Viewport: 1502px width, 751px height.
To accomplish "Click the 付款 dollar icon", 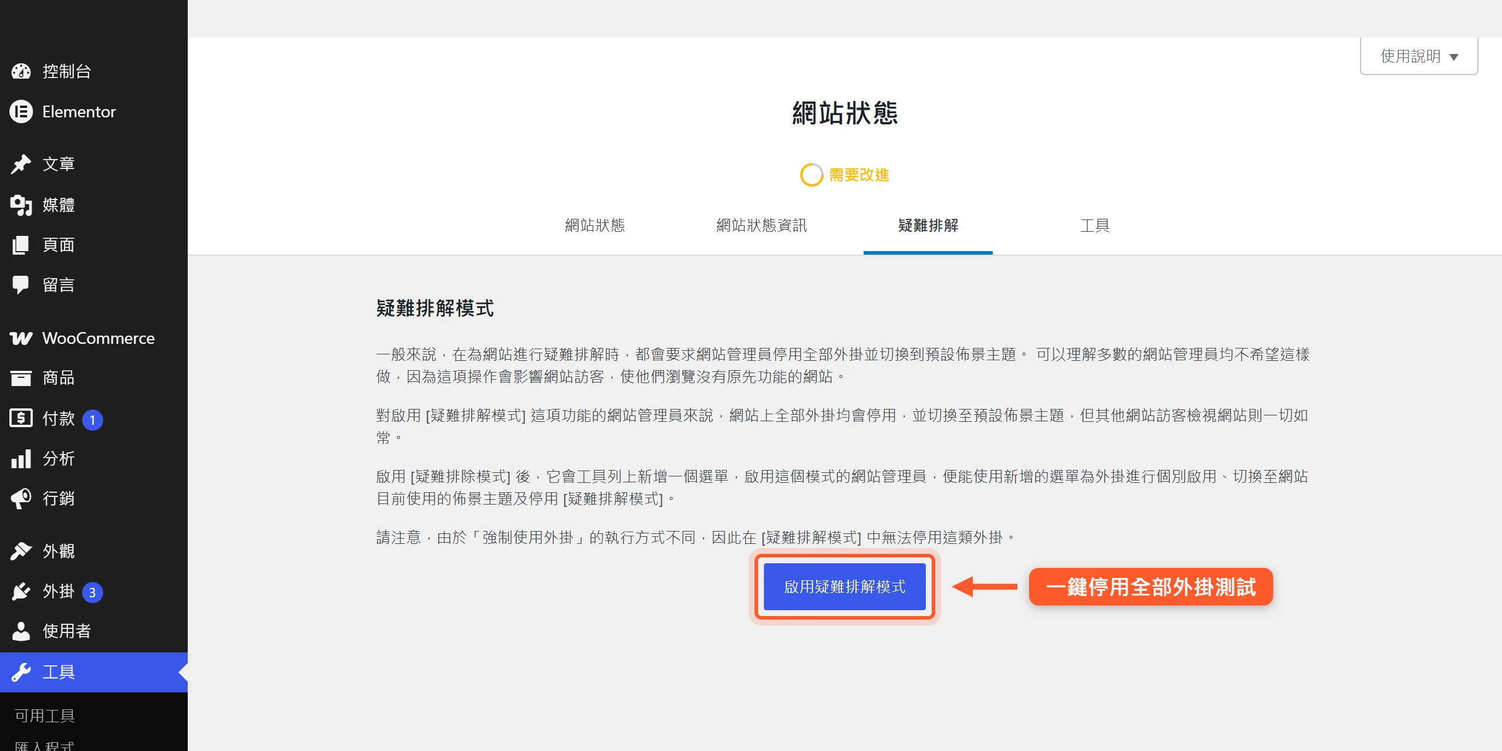I will (21, 418).
